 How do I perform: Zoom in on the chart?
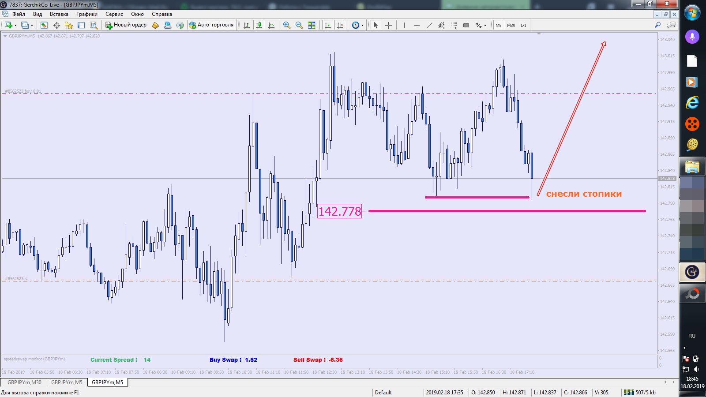click(287, 25)
